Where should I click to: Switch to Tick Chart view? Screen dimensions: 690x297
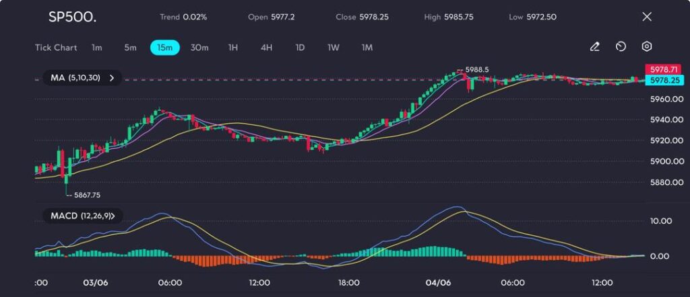coord(56,48)
